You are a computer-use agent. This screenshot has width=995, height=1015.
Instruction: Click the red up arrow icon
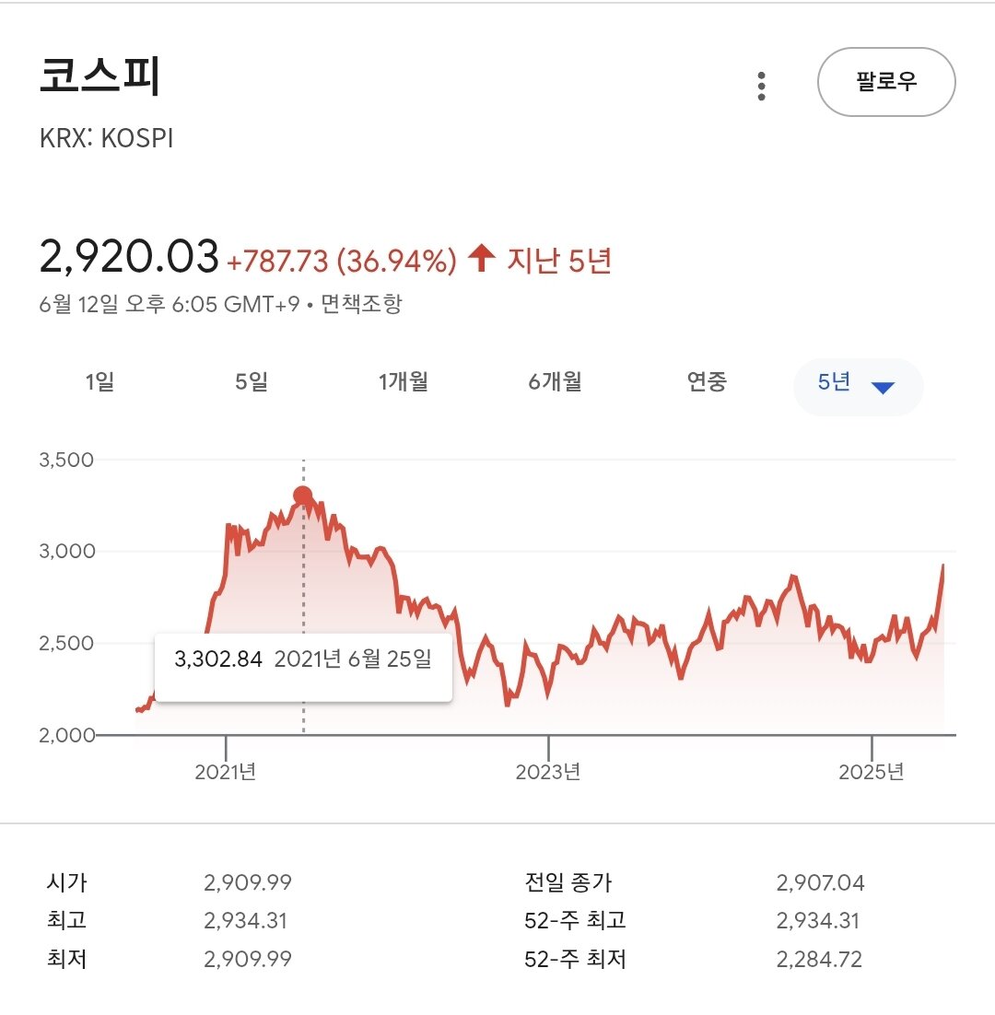[x=482, y=258]
